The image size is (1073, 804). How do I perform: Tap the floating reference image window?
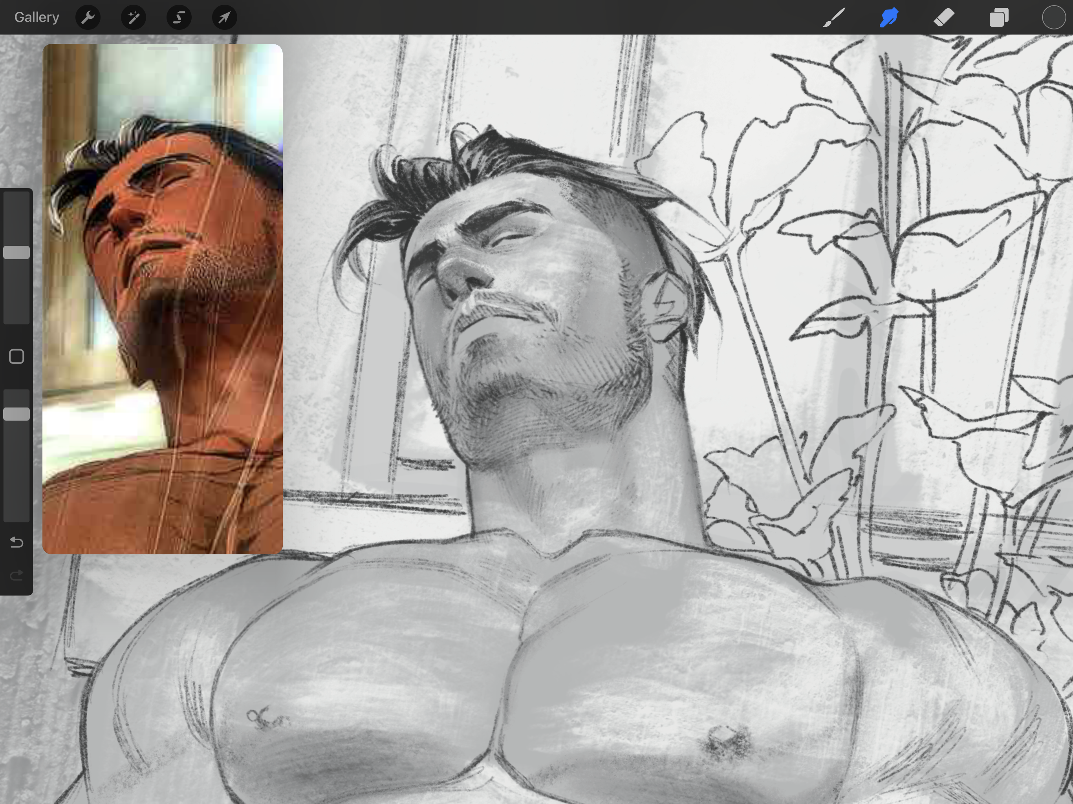tap(163, 299)
